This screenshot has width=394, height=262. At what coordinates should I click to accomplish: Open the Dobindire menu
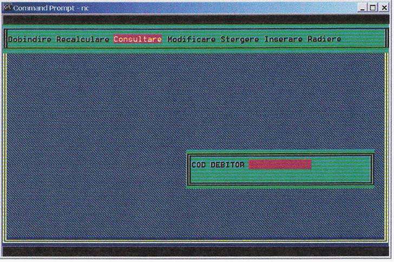pos(30,39)
